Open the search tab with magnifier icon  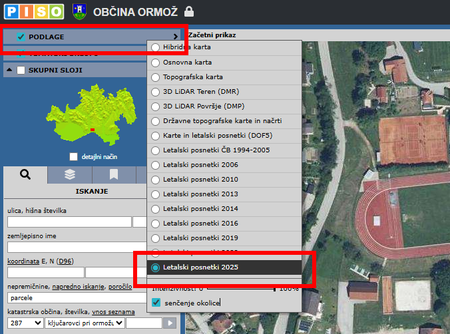[25, 174]
